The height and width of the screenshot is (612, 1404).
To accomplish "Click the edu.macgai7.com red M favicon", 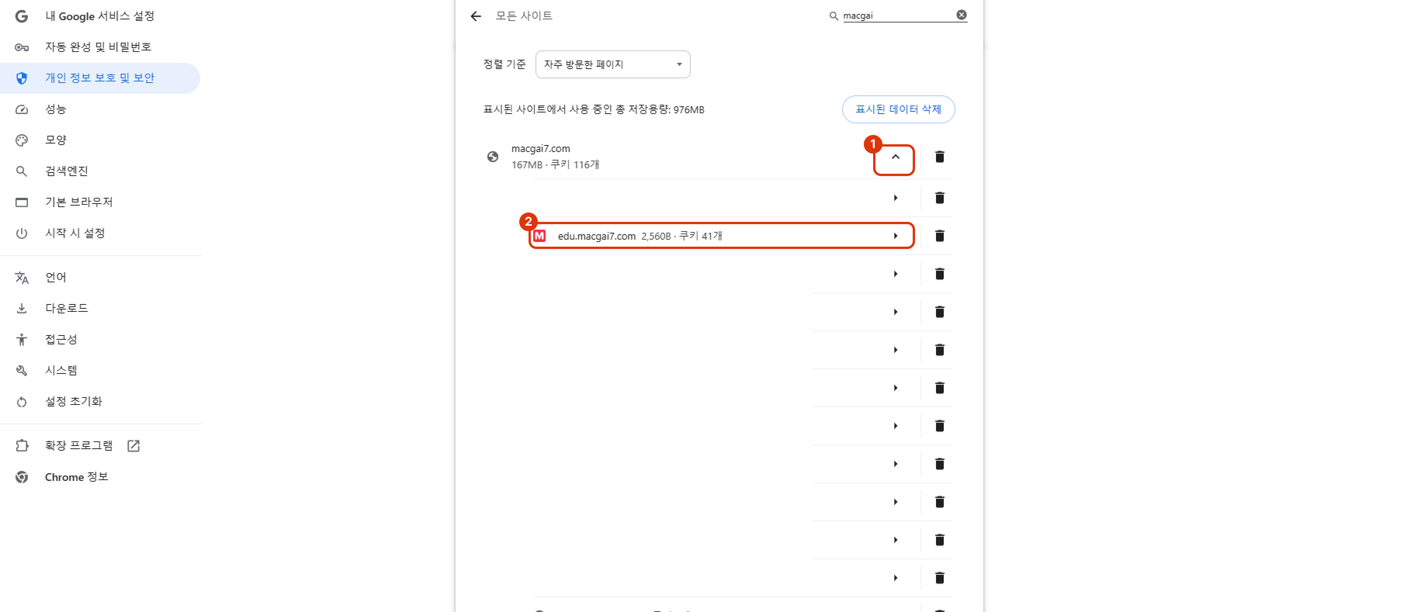I will point(539,236).
